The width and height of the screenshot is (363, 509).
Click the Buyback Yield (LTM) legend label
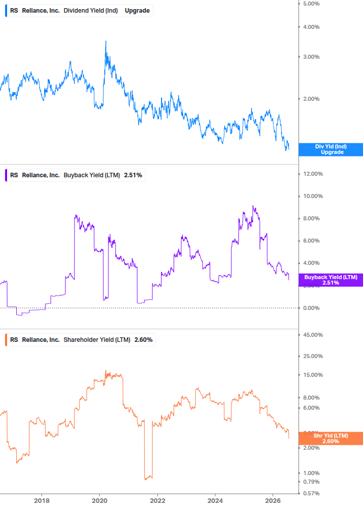click(92, 175)
